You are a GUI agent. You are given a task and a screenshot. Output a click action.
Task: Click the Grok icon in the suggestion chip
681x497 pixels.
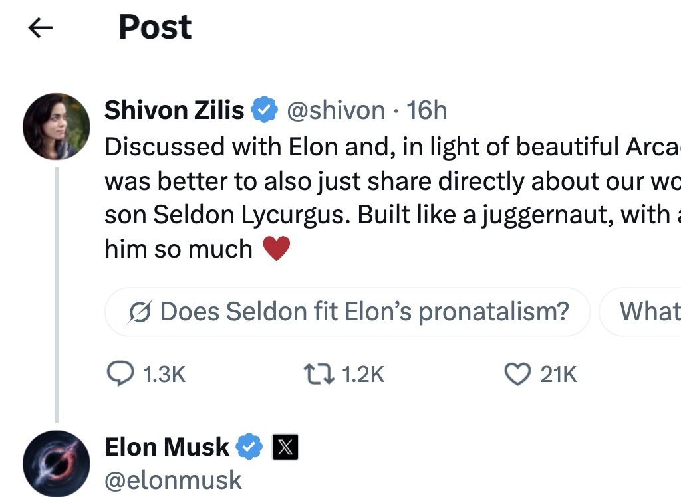pyautogui.click(x=140, y=312)
